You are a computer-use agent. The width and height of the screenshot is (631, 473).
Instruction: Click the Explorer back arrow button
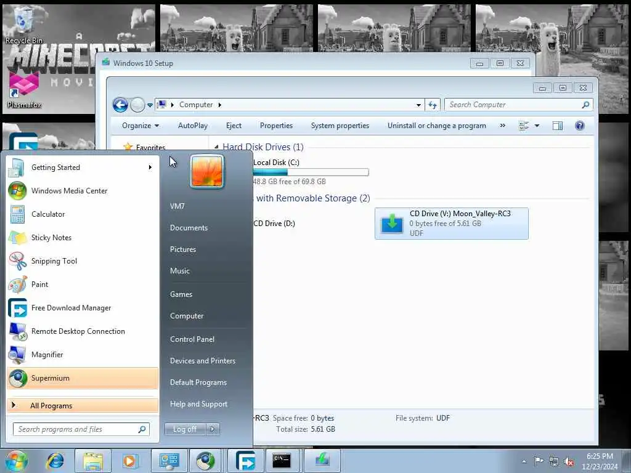[120, 105]
